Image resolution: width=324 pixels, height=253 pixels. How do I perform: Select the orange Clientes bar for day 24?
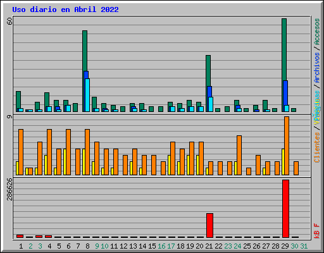click(239, 155)
